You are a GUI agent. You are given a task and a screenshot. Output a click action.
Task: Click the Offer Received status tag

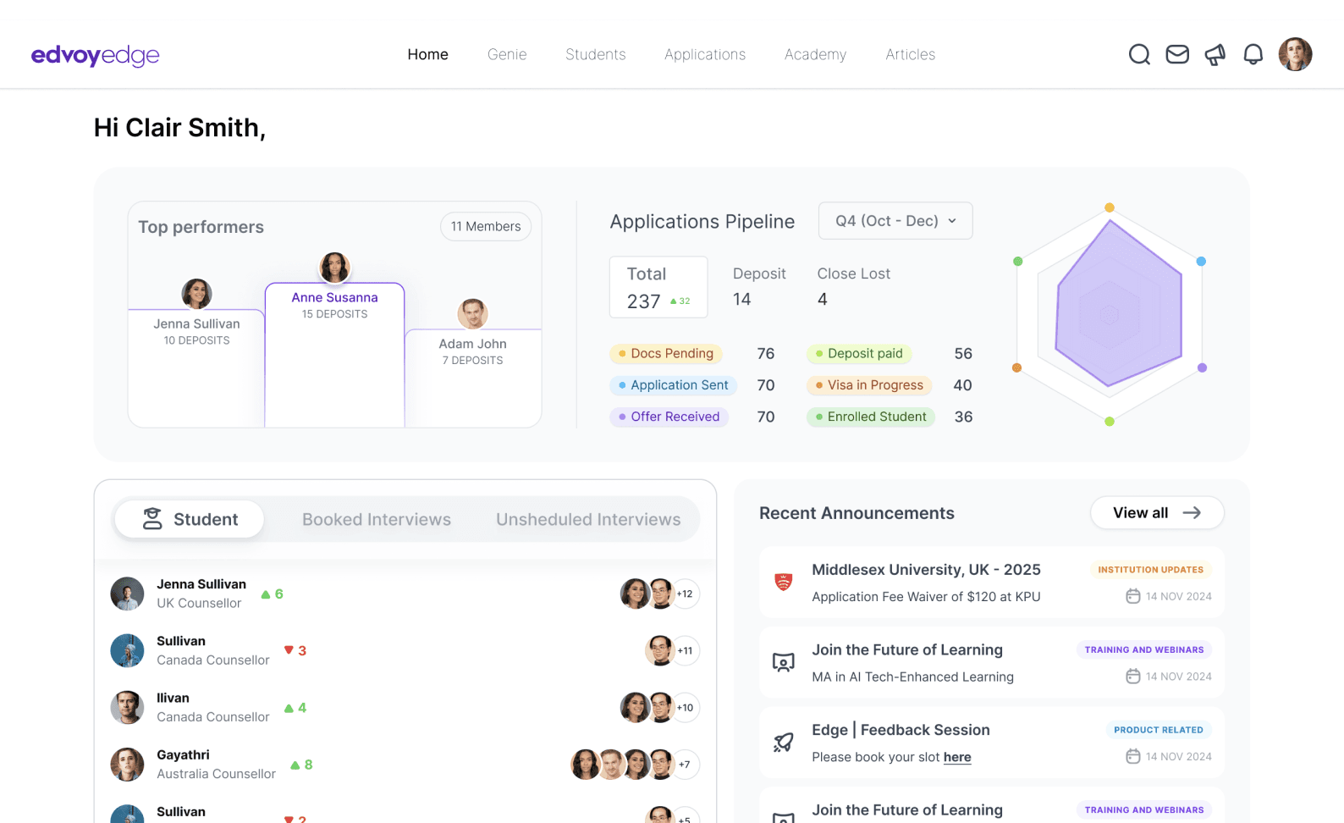click(669, 417)
